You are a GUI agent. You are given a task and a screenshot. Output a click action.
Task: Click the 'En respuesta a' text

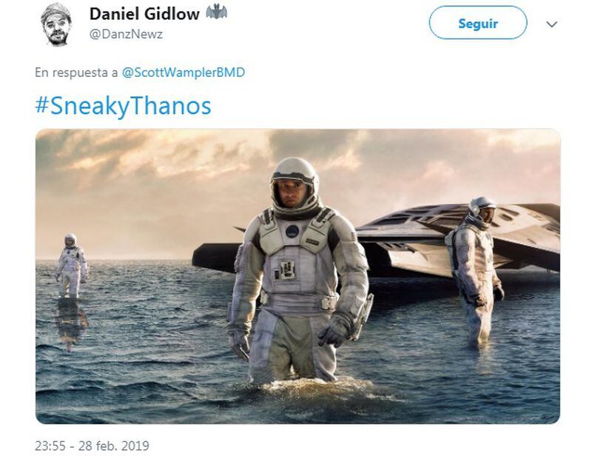76,72
